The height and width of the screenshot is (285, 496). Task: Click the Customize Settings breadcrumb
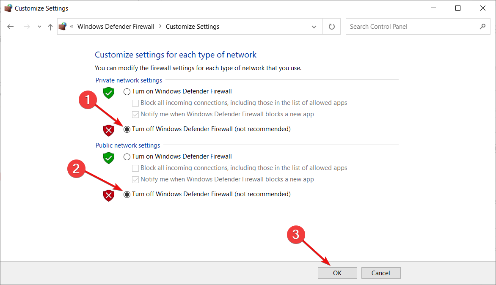(x=192, y=27)
